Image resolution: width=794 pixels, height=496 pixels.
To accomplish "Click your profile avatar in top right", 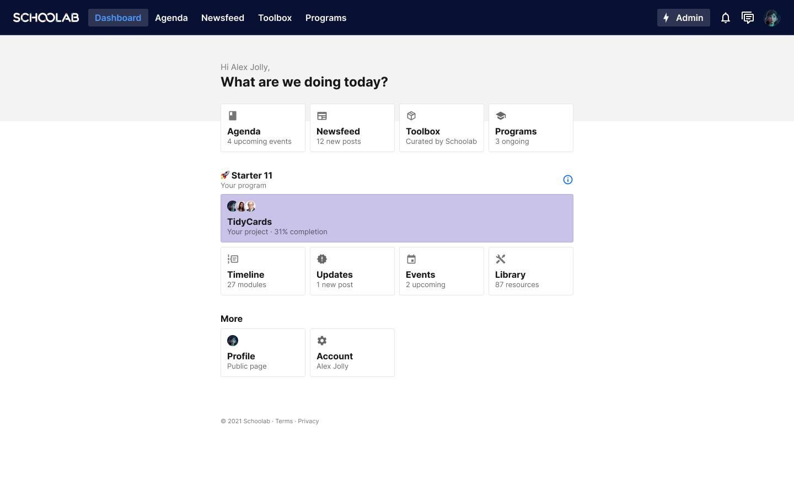I will pyautogui.click(x=772, y=18).
